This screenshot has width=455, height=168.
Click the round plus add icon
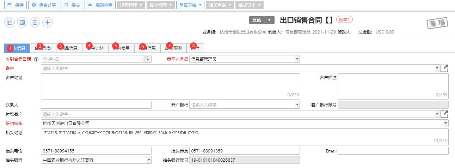coord(48,22)
